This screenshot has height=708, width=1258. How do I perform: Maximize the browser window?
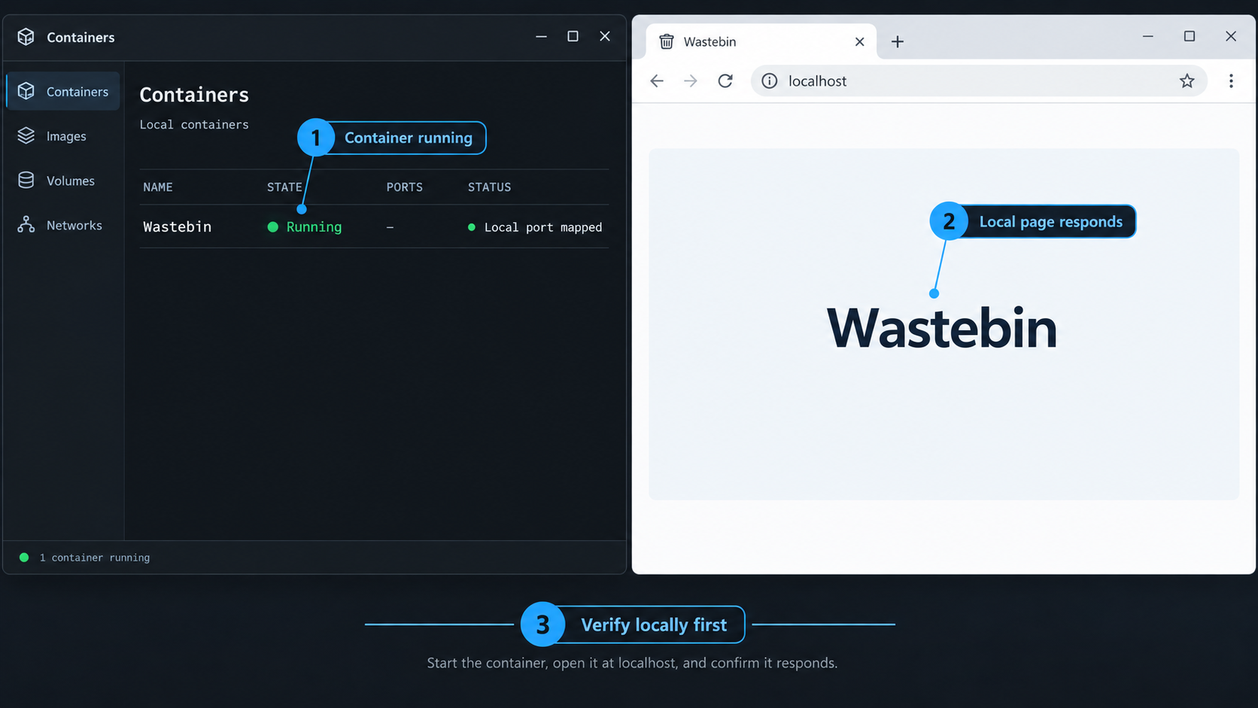pos(1190,36)
